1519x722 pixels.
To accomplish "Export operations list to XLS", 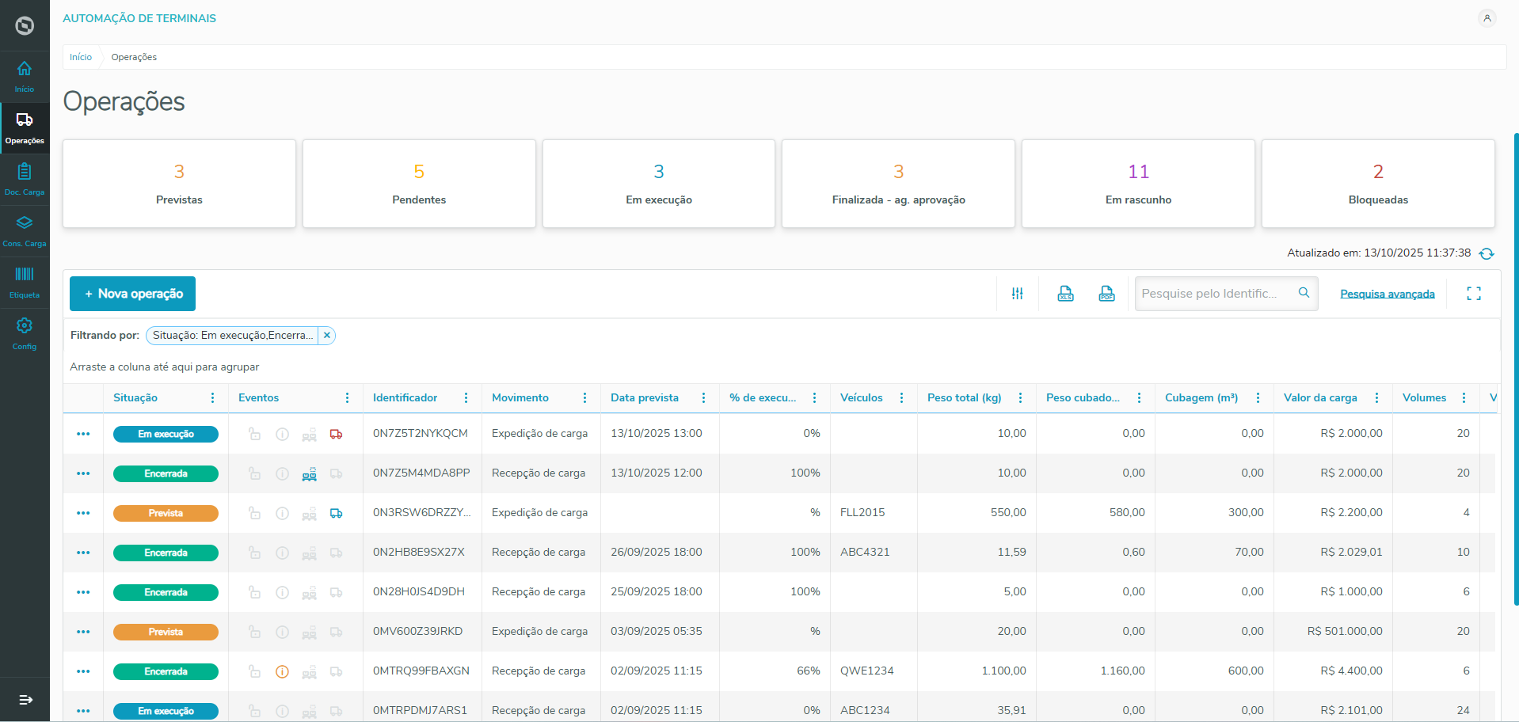I will (1065, 294).
